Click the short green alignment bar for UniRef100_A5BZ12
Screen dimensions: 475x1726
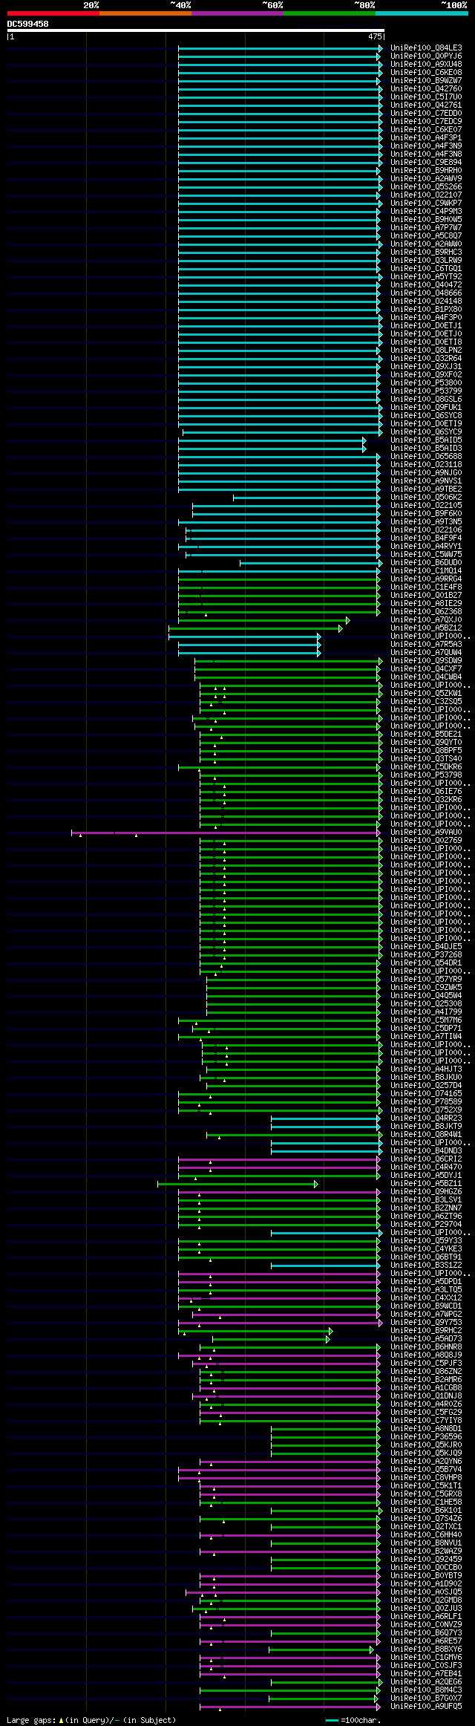point(255,628)
